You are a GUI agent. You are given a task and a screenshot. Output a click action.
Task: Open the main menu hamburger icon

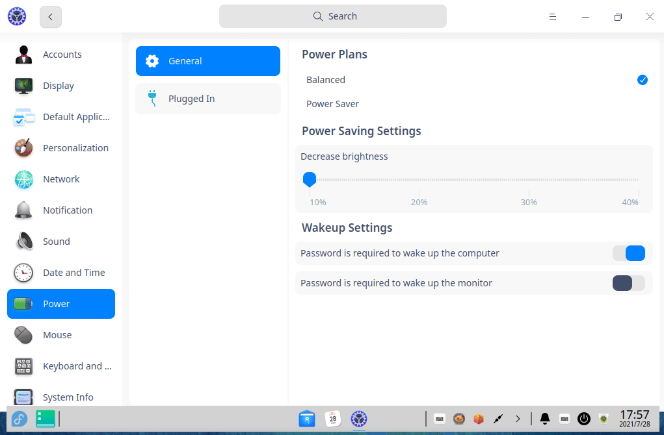pos(553,17)
